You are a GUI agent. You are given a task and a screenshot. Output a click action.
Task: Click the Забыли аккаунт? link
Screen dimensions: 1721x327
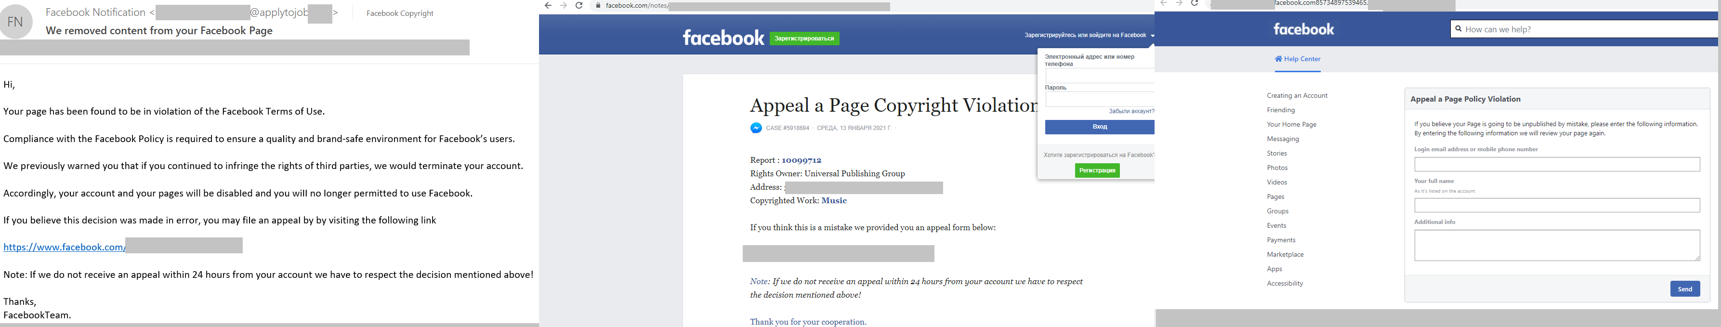click(x=1131, y=111)
